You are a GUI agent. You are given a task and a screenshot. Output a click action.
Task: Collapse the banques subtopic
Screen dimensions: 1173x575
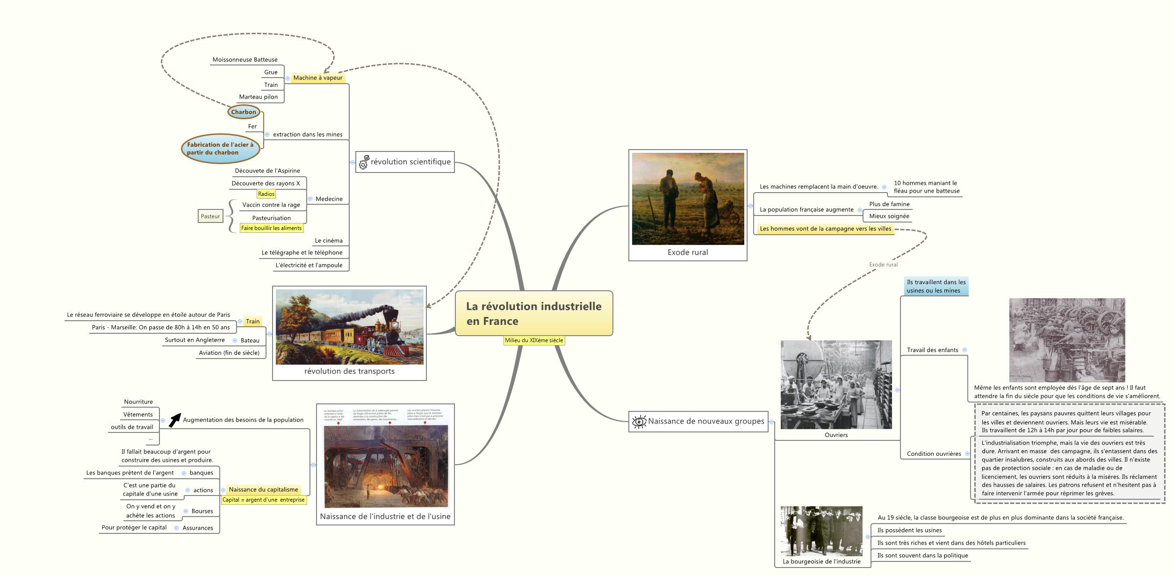coord(183,473)
